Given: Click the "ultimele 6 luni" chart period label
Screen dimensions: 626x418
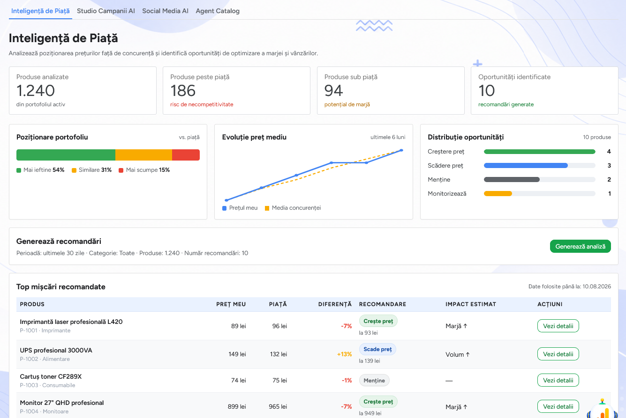Looking at the screenshot, I should click(388, 137).
